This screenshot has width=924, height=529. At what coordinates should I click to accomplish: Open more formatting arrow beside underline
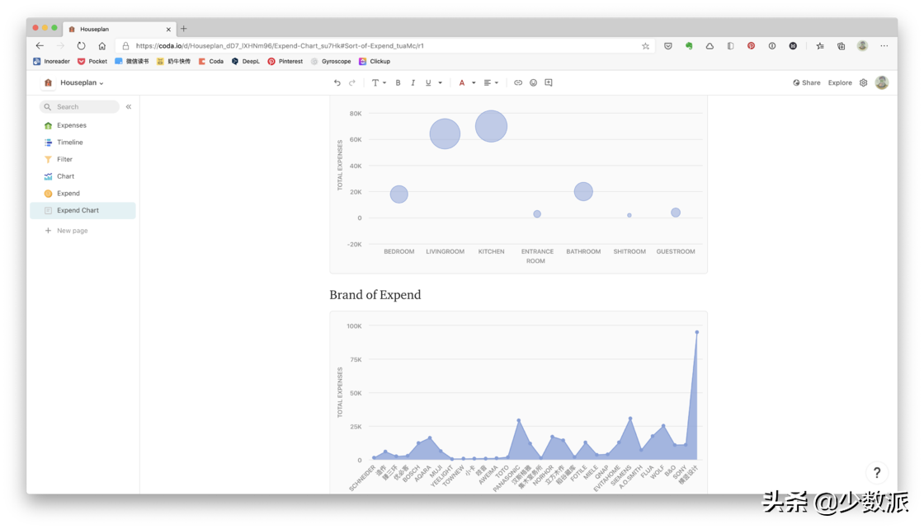(x=441, y=83)
